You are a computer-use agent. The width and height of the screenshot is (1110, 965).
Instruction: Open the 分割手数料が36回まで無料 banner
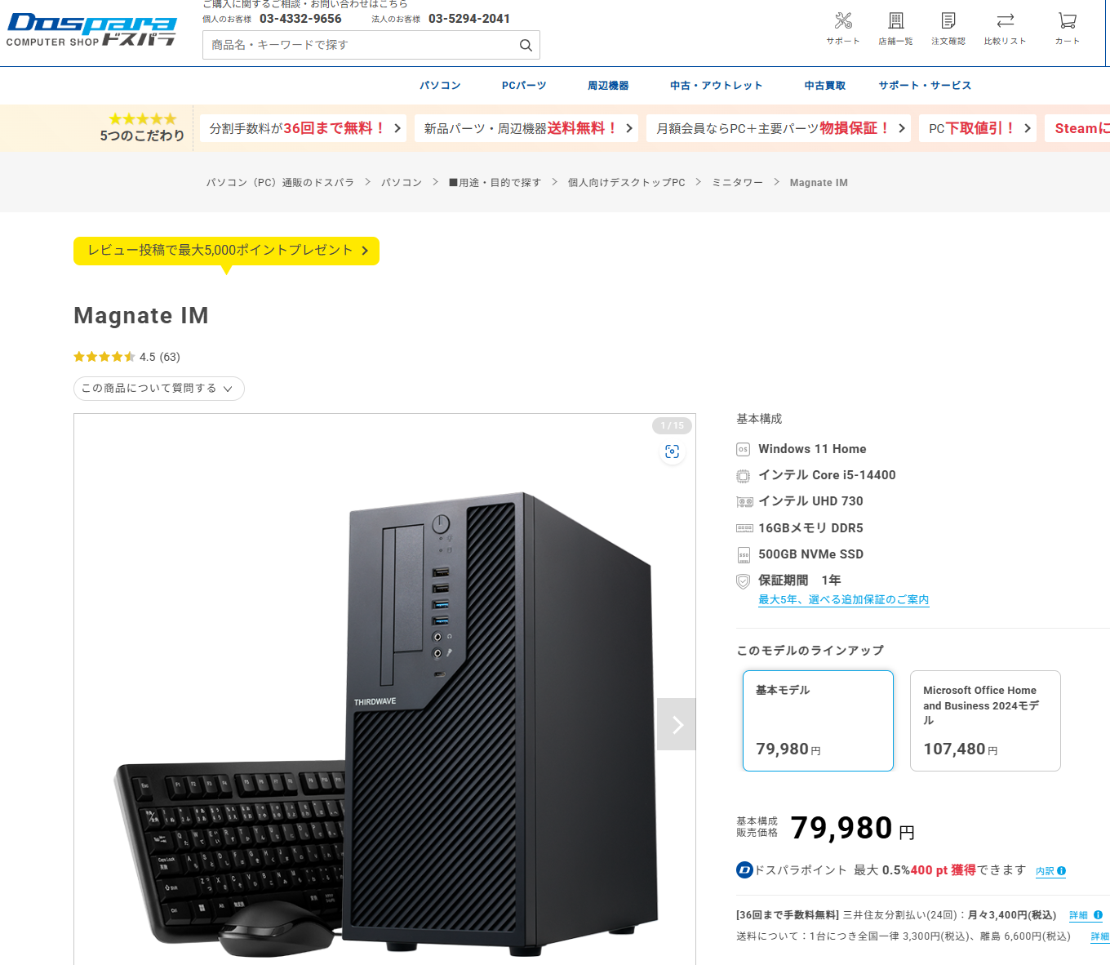tap(304, 128)
